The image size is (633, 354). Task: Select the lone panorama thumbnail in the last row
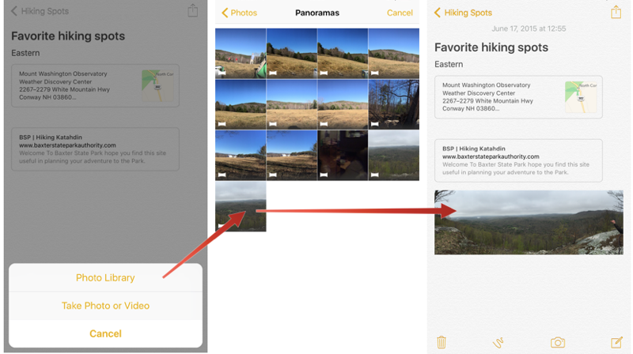click(x=241, y=207)
